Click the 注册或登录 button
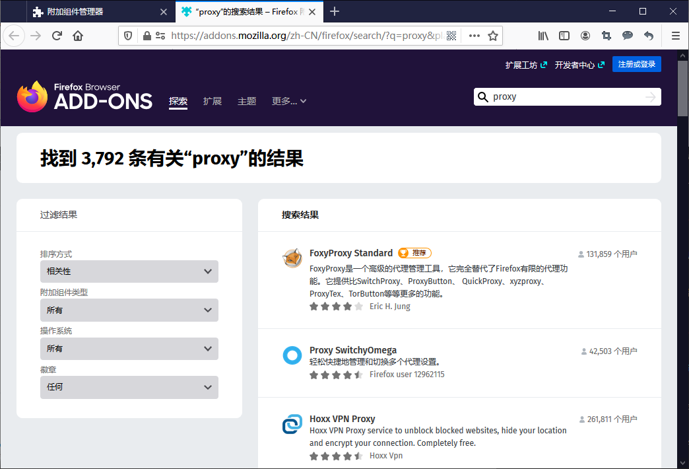This screenshot has width=689, height=469. tap(637, 64)
